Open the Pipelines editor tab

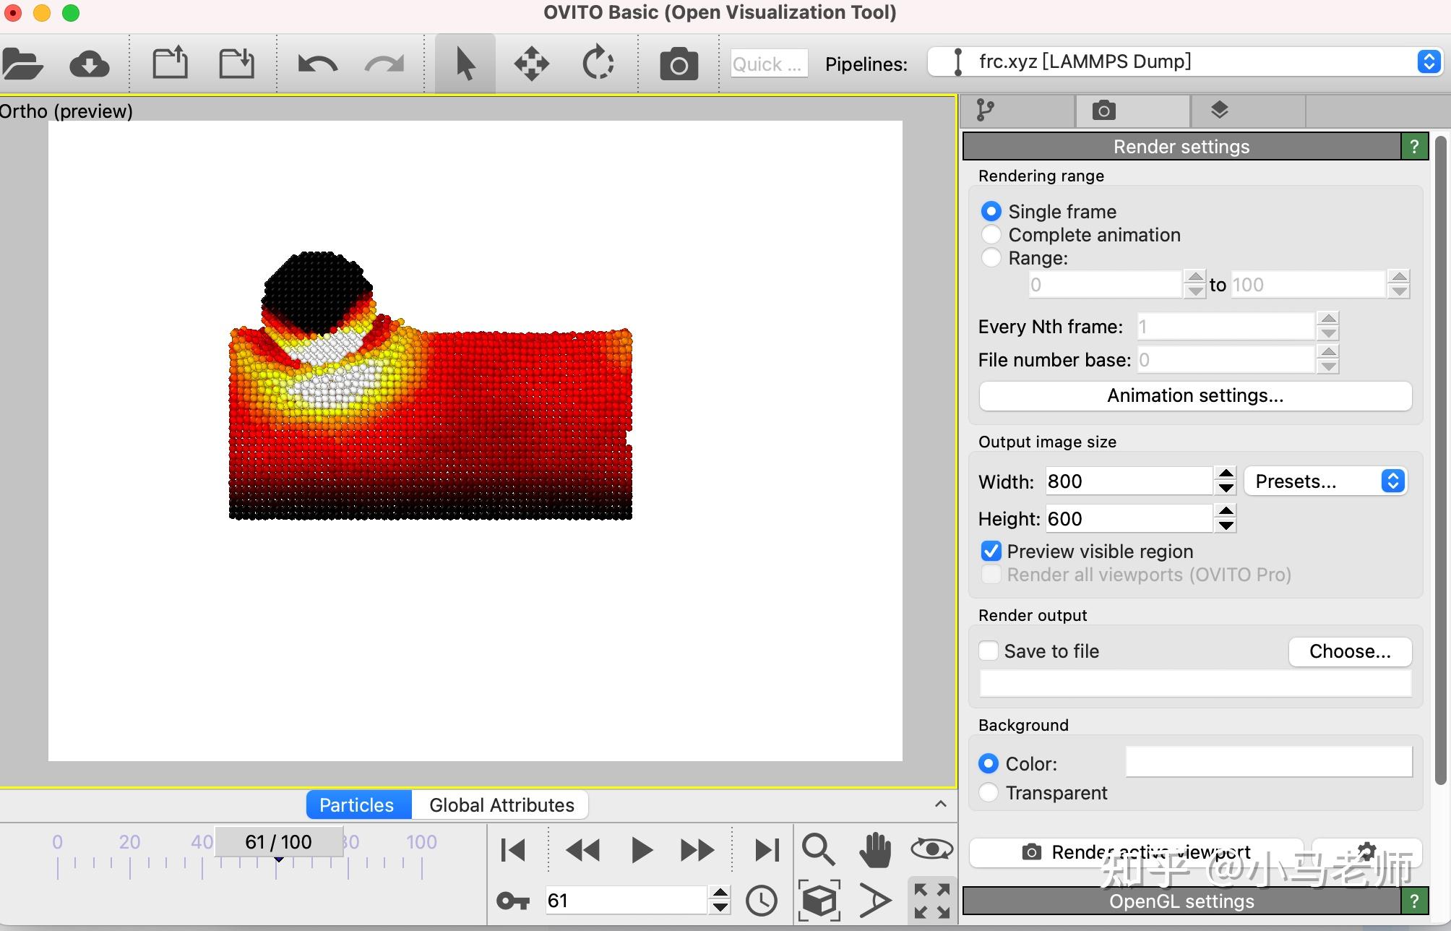(x=986, y=111)
